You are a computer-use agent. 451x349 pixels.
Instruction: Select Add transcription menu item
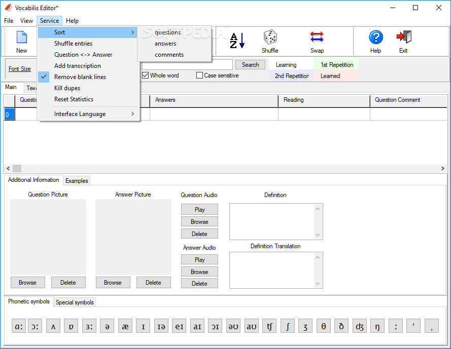[x=88, y=66]
